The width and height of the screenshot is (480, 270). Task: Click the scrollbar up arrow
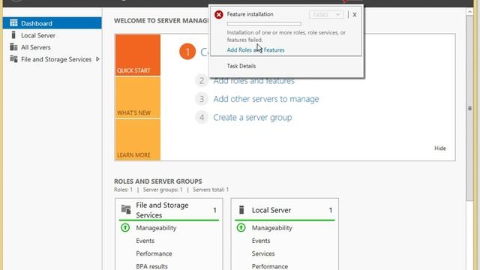[x=469, y=12]
